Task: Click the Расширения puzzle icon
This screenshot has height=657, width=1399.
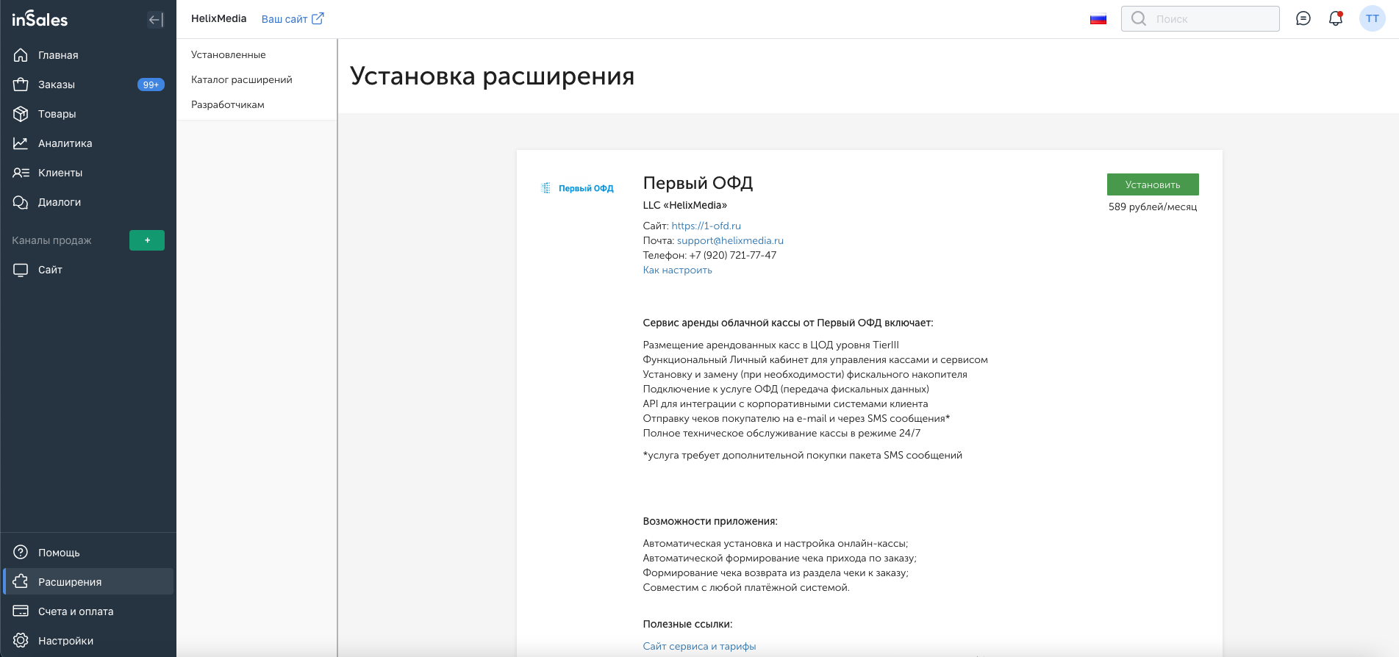Action: pyautogui.click(x=21, y=581)
